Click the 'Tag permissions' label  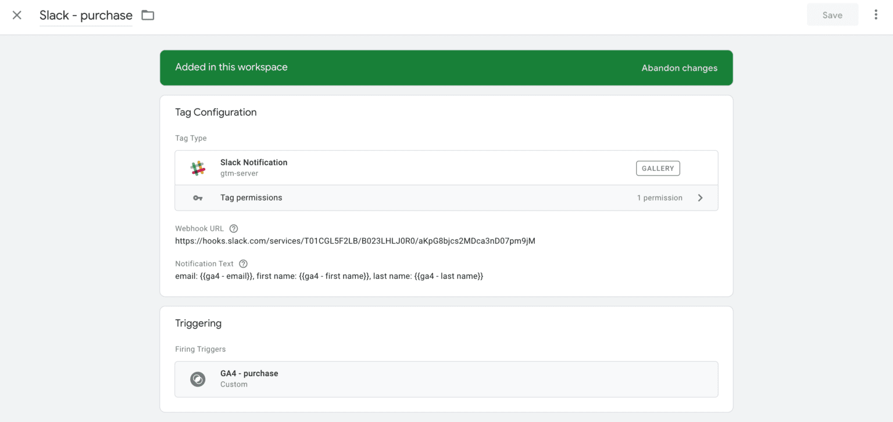tap(251, 198)
